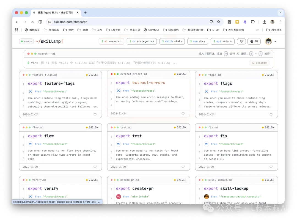Open the apps grid in bookmarks bar
297x220 pixels.
pyautogui.click(x=16, y=30)
